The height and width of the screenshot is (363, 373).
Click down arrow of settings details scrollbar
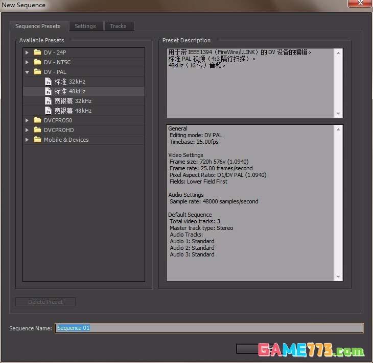tap(338, 277)
